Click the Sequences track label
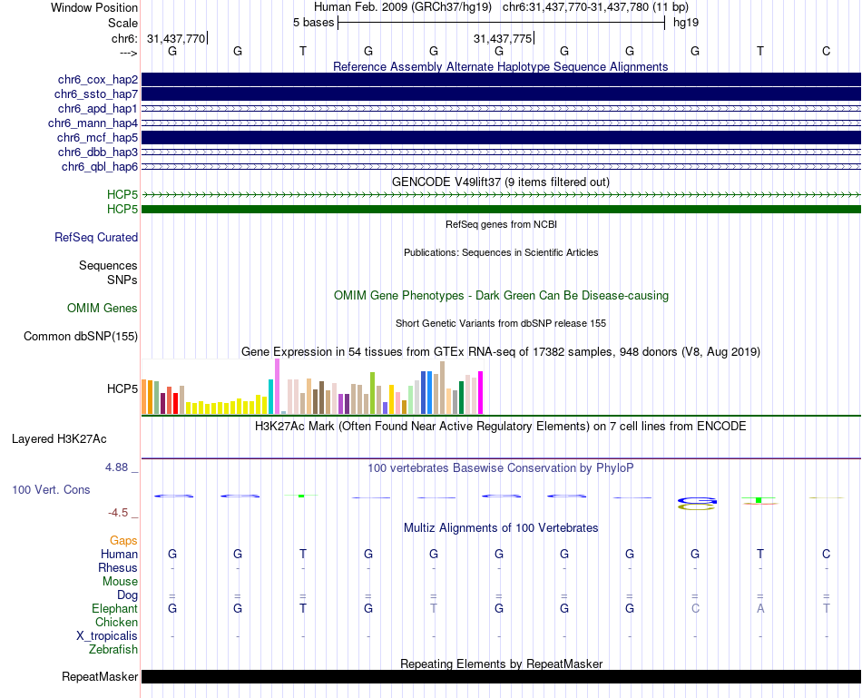This screenshot has width=862, height=698. (108, 265)
